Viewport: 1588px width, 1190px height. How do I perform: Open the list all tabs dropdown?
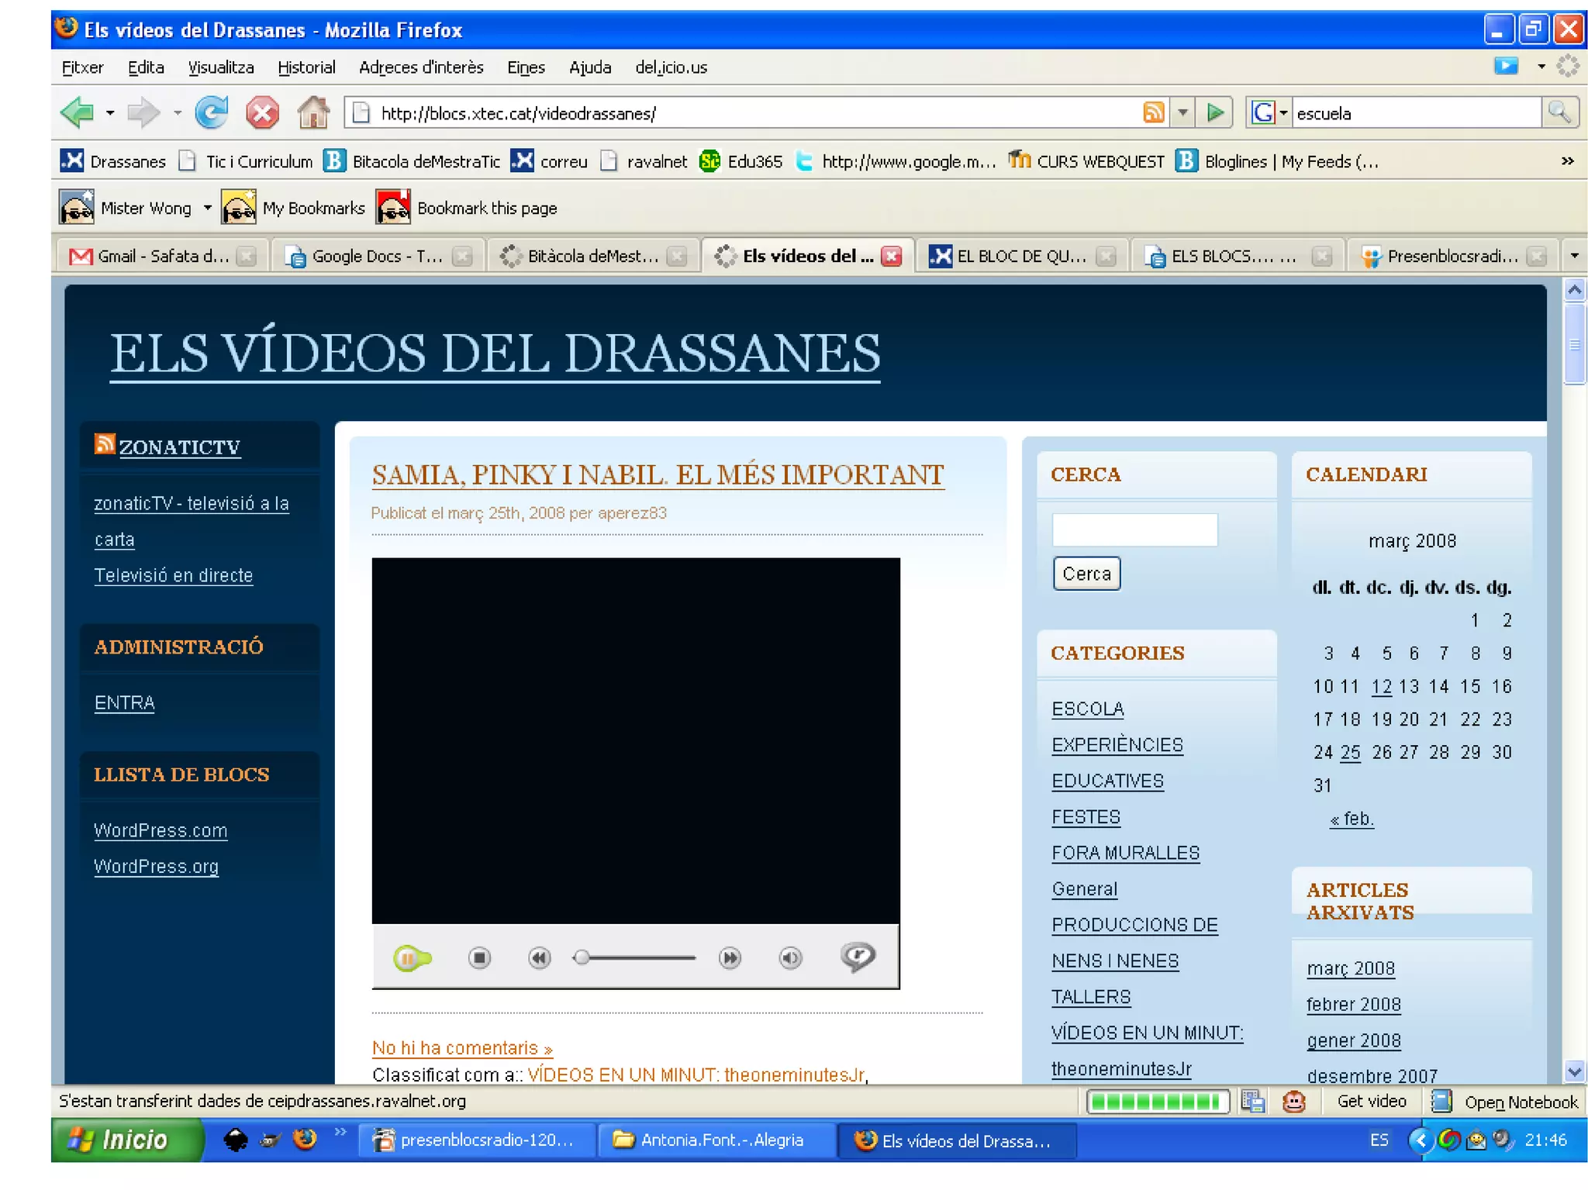1574,256
